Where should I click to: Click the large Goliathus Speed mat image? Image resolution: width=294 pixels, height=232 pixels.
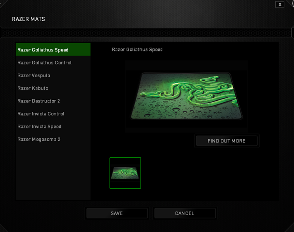(x=187, y=96)
